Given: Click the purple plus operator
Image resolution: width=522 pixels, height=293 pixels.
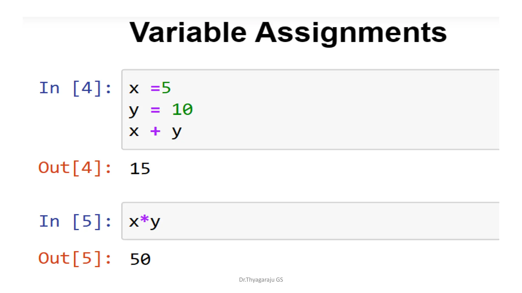Looking at the screenshot, I should pos(155,131).
